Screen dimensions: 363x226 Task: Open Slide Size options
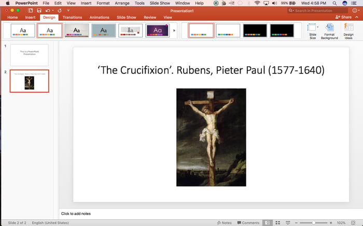coord(313,32)
